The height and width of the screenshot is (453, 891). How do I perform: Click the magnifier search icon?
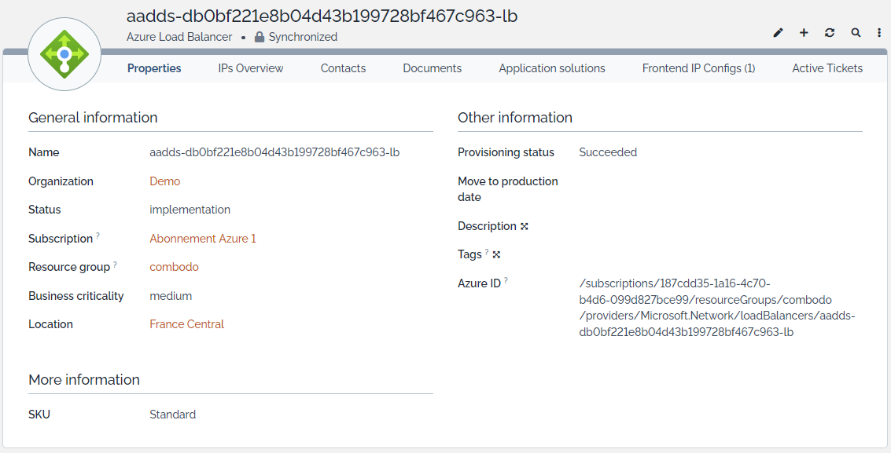pyautogui.click(x=856, y=33)
